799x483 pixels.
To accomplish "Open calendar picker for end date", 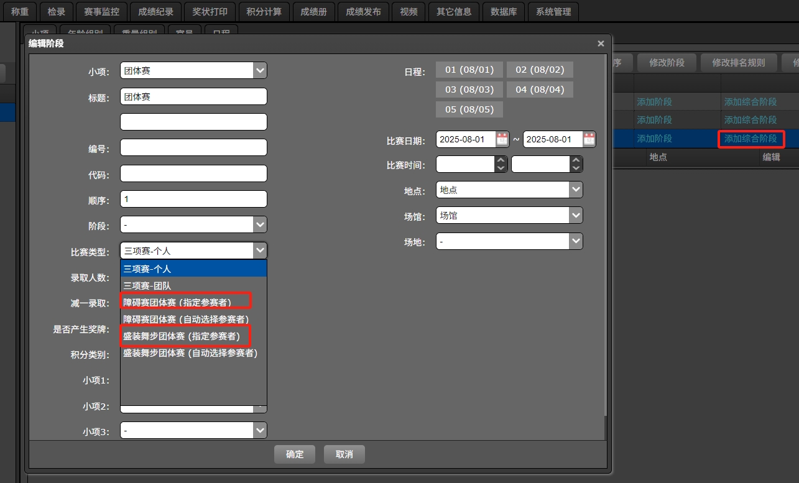I will [589, 139].
